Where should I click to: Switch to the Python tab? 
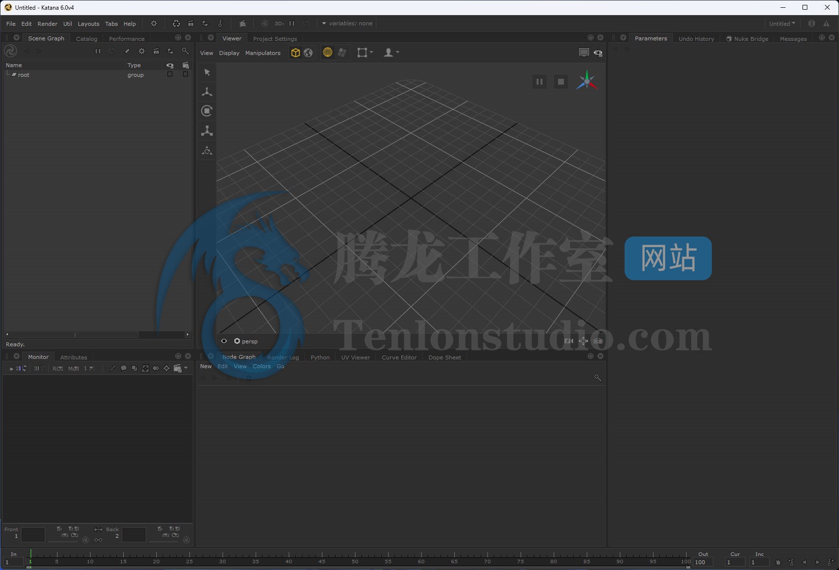coord(320,357)
